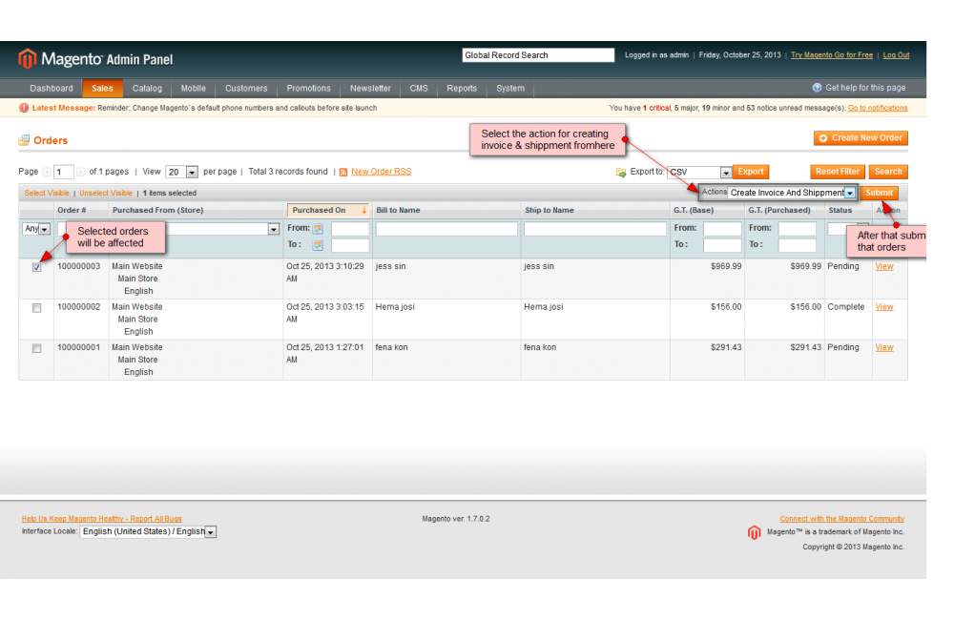Viewport: 954px width, 620px height.
Task: Click the Select Visible link
Action: [x=47, y=193]
